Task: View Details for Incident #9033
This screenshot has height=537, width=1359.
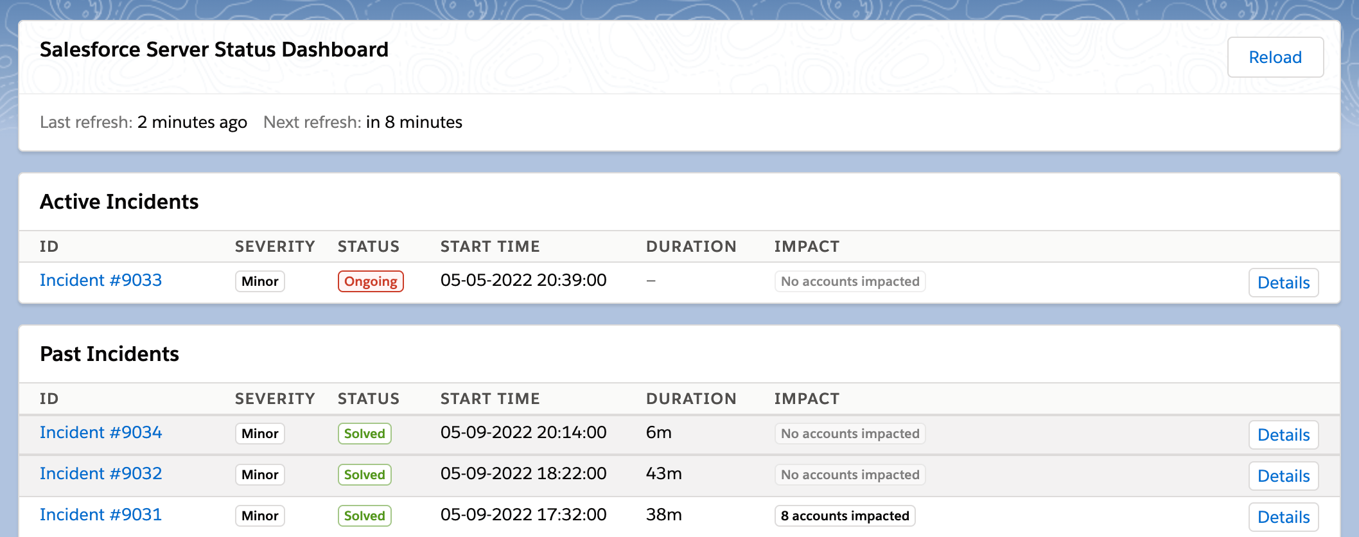Action: point(1283,283)
